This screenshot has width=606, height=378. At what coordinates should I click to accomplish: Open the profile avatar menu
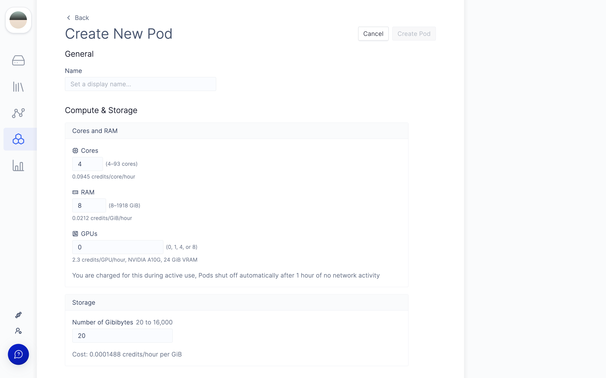tap(18, 20)
